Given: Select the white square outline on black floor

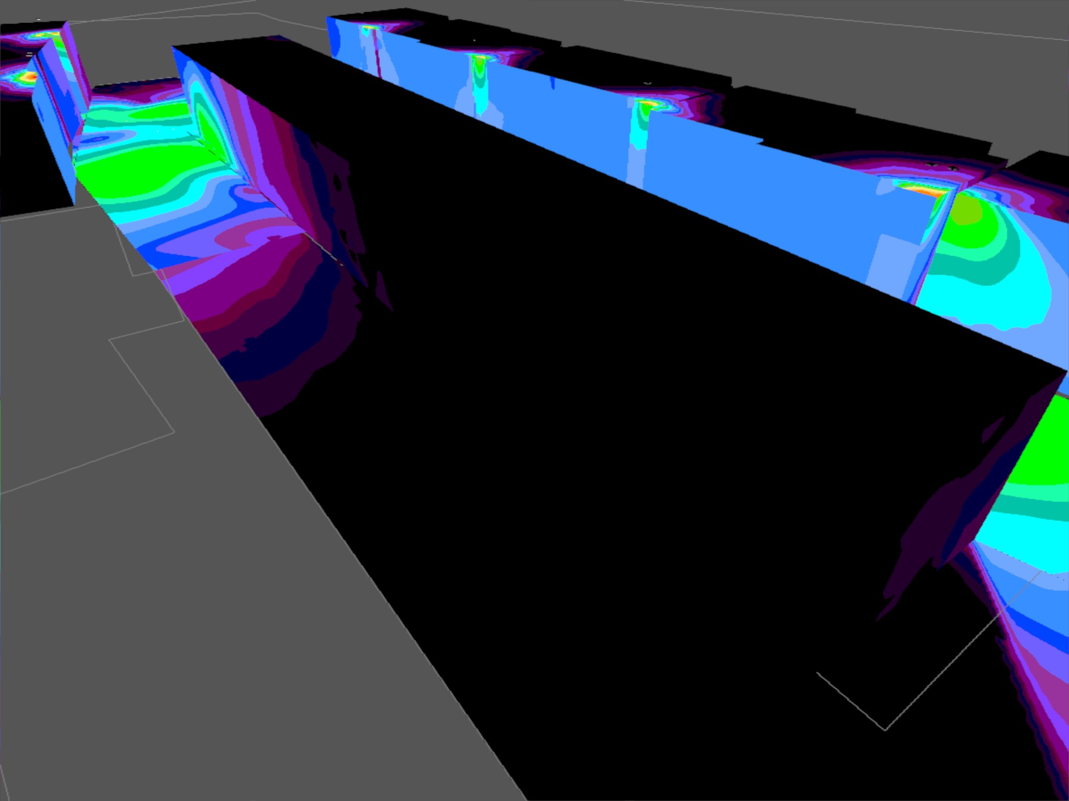Looking at the screenshot, I should click(929, 650).
